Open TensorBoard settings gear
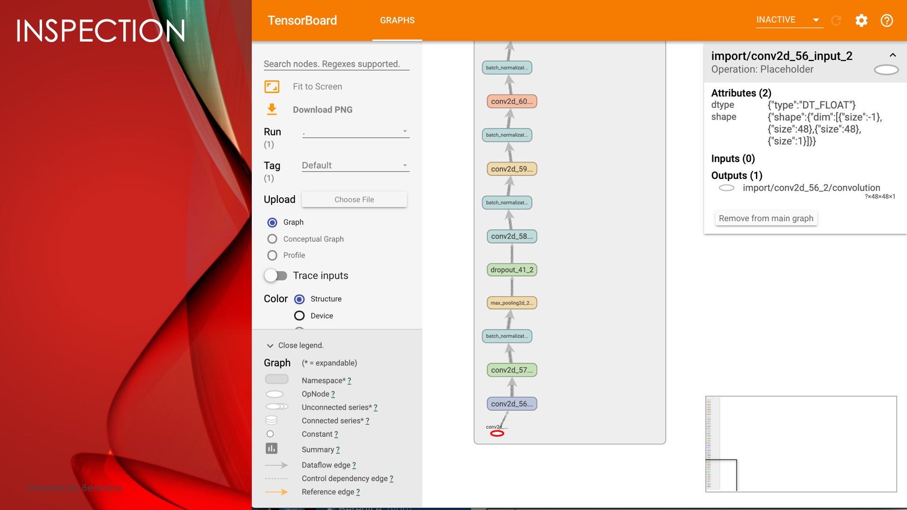907x510 pixels. pyautogui.click(x=861, y=20)
